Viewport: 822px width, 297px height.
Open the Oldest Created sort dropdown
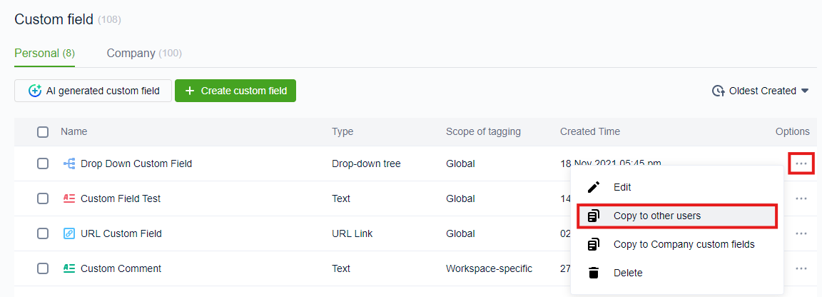761,91
